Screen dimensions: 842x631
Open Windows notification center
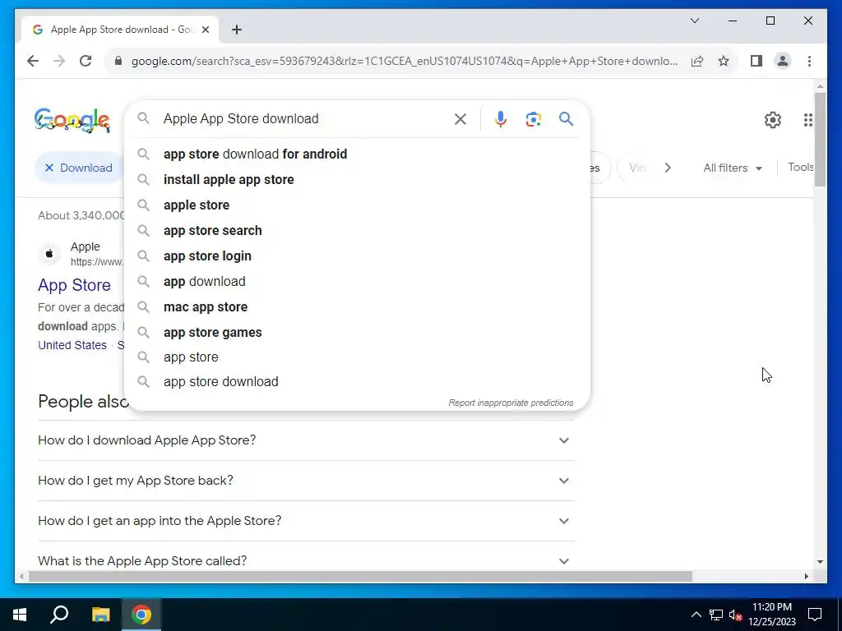point(815,615)
